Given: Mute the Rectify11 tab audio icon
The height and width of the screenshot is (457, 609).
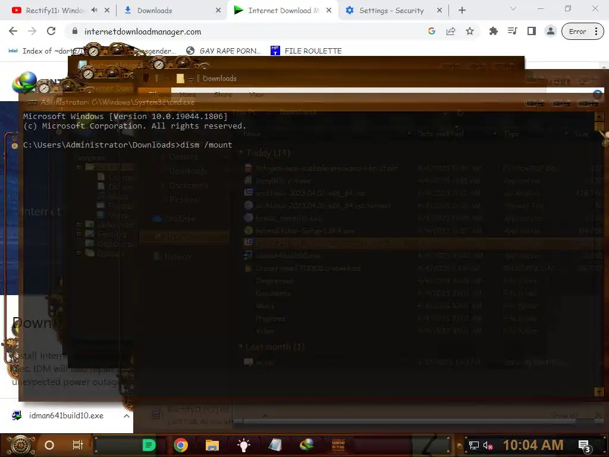Looking at the screenshot, I should (x=95, y=11).
